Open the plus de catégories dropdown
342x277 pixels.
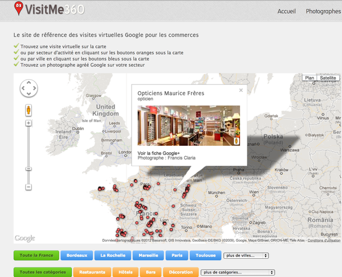pyautogui.click(x=238, y=272)
